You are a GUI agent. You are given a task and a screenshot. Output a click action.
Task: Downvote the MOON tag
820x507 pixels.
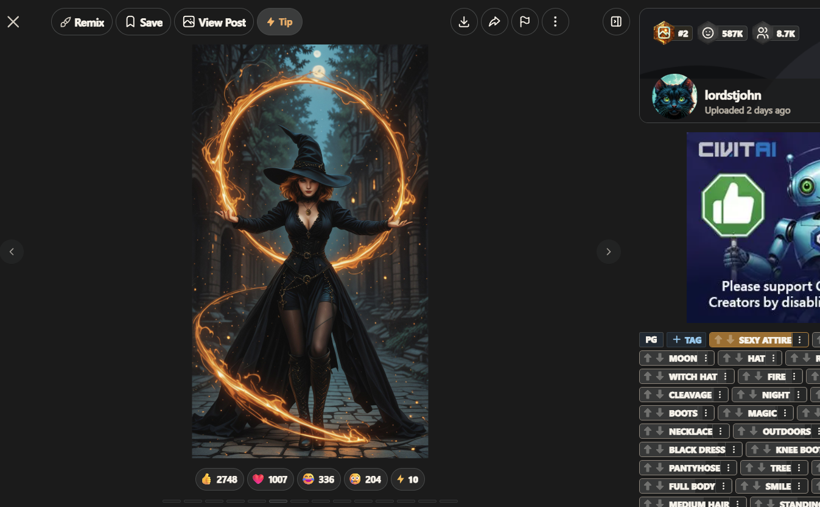pyautogui.click(x=660, y=358)
